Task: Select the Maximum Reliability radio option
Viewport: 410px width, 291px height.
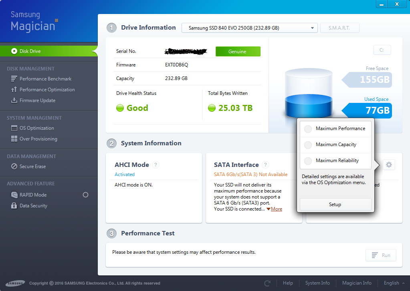Action: pos(308,161)
